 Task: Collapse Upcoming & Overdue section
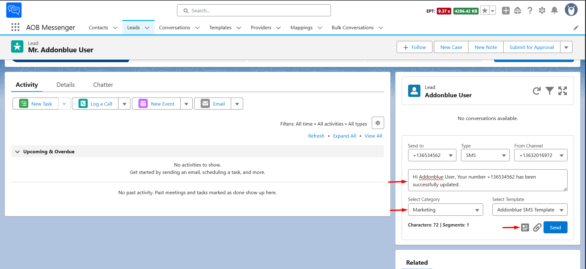[18, 152]
